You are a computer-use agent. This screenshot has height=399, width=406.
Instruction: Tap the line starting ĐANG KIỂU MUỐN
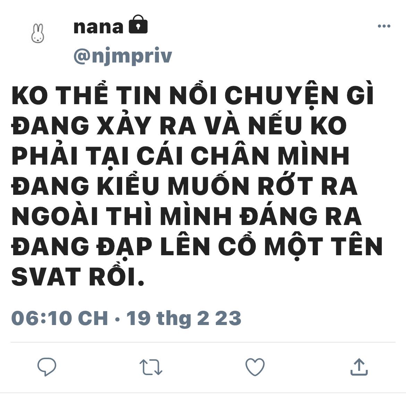184,185
